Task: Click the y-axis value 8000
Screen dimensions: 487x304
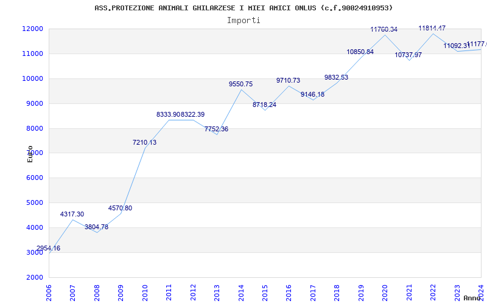Action: click(x=34, y=128)
